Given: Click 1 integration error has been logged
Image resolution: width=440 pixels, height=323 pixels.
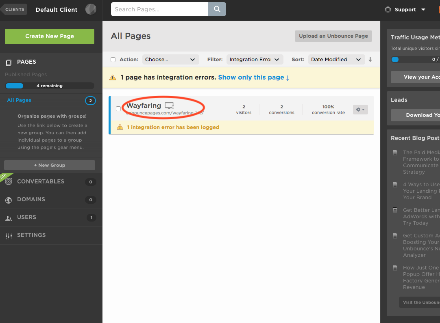Looking at the screenshot, I should click(173, 127).
